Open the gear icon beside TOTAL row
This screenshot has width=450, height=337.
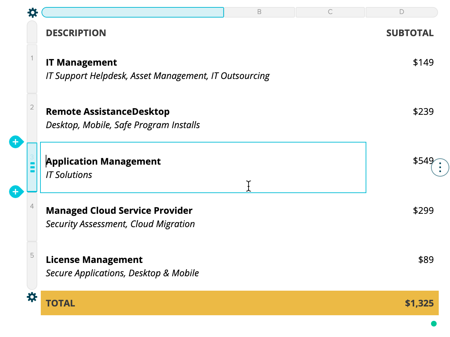(32, 297)
